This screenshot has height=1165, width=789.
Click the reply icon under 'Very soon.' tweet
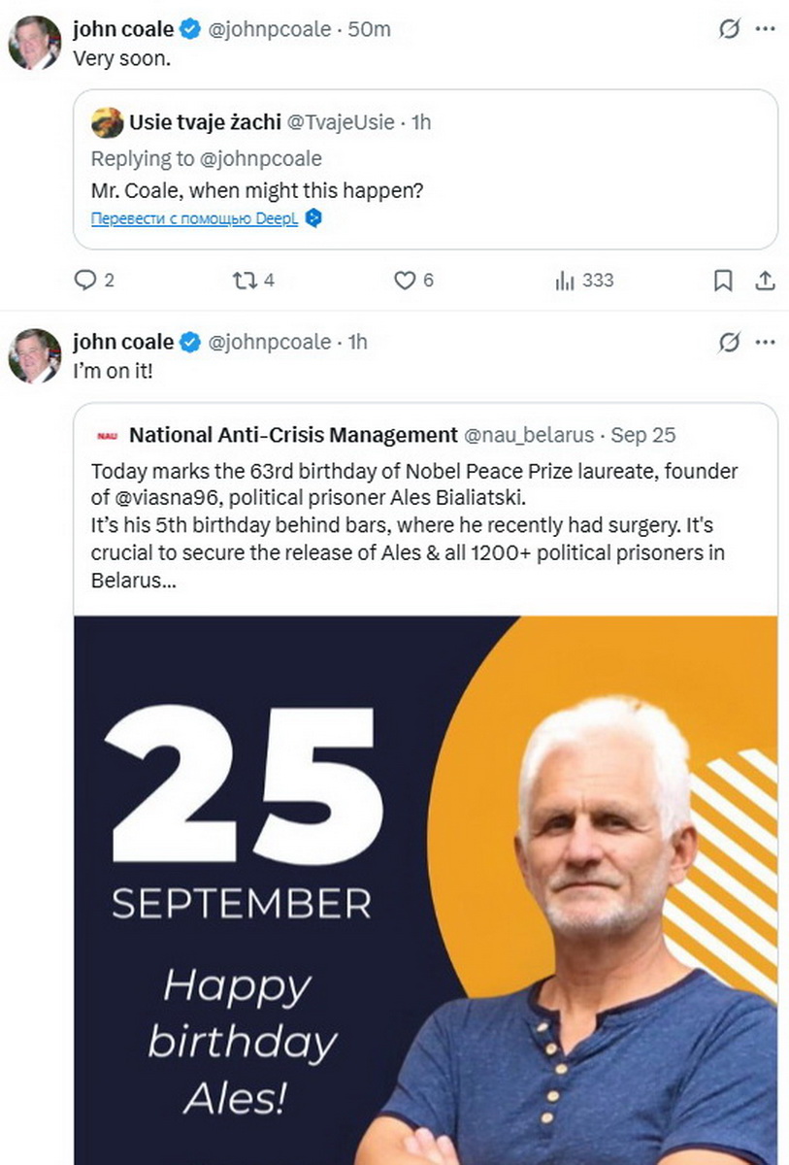tap(86, 281)
